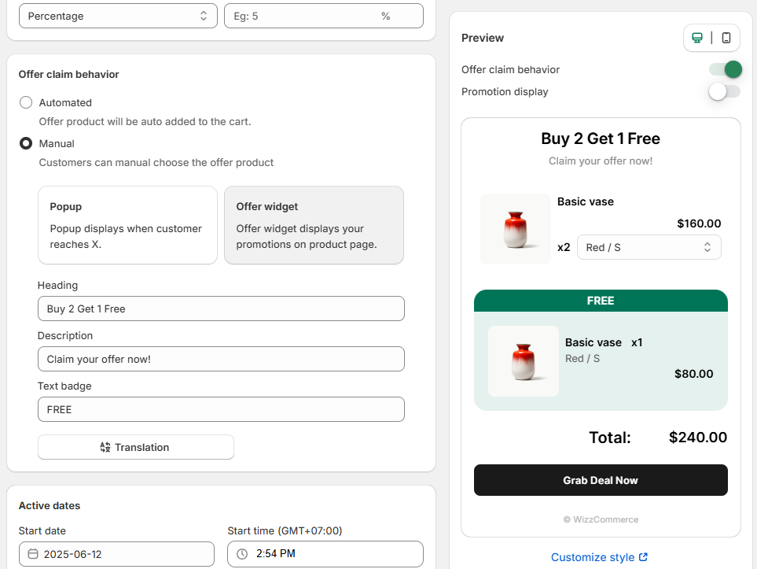The height and width of the screenshot is (569, 757).
Task: Click the clock icon in Start time
Action: tap(242, 554)
